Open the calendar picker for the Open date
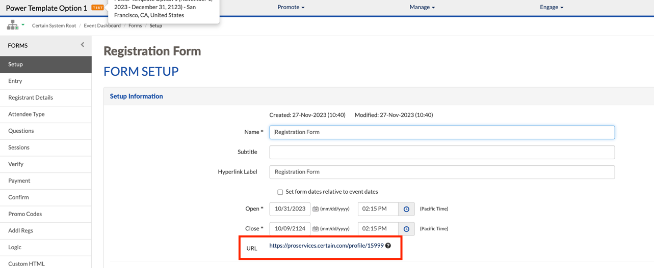This screenshot has width=654, height=268. pos(316,209)
